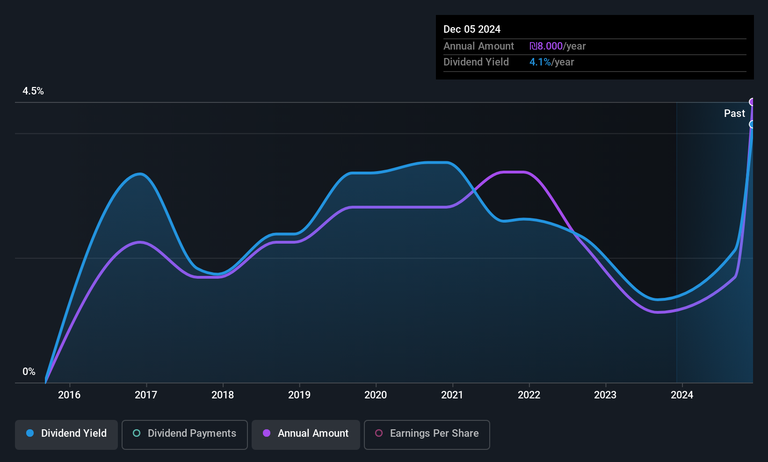Click the purple Annual Amount endpoint marker

coord(752,102)
